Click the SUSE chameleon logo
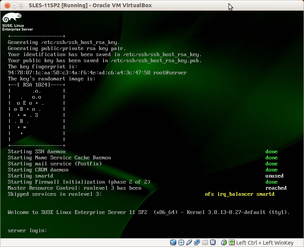Screen dimensions: 304x247 [x=12, y=17]
